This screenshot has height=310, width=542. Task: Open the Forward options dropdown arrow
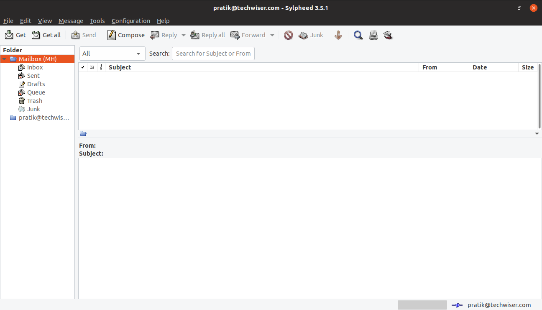(272, 35)
